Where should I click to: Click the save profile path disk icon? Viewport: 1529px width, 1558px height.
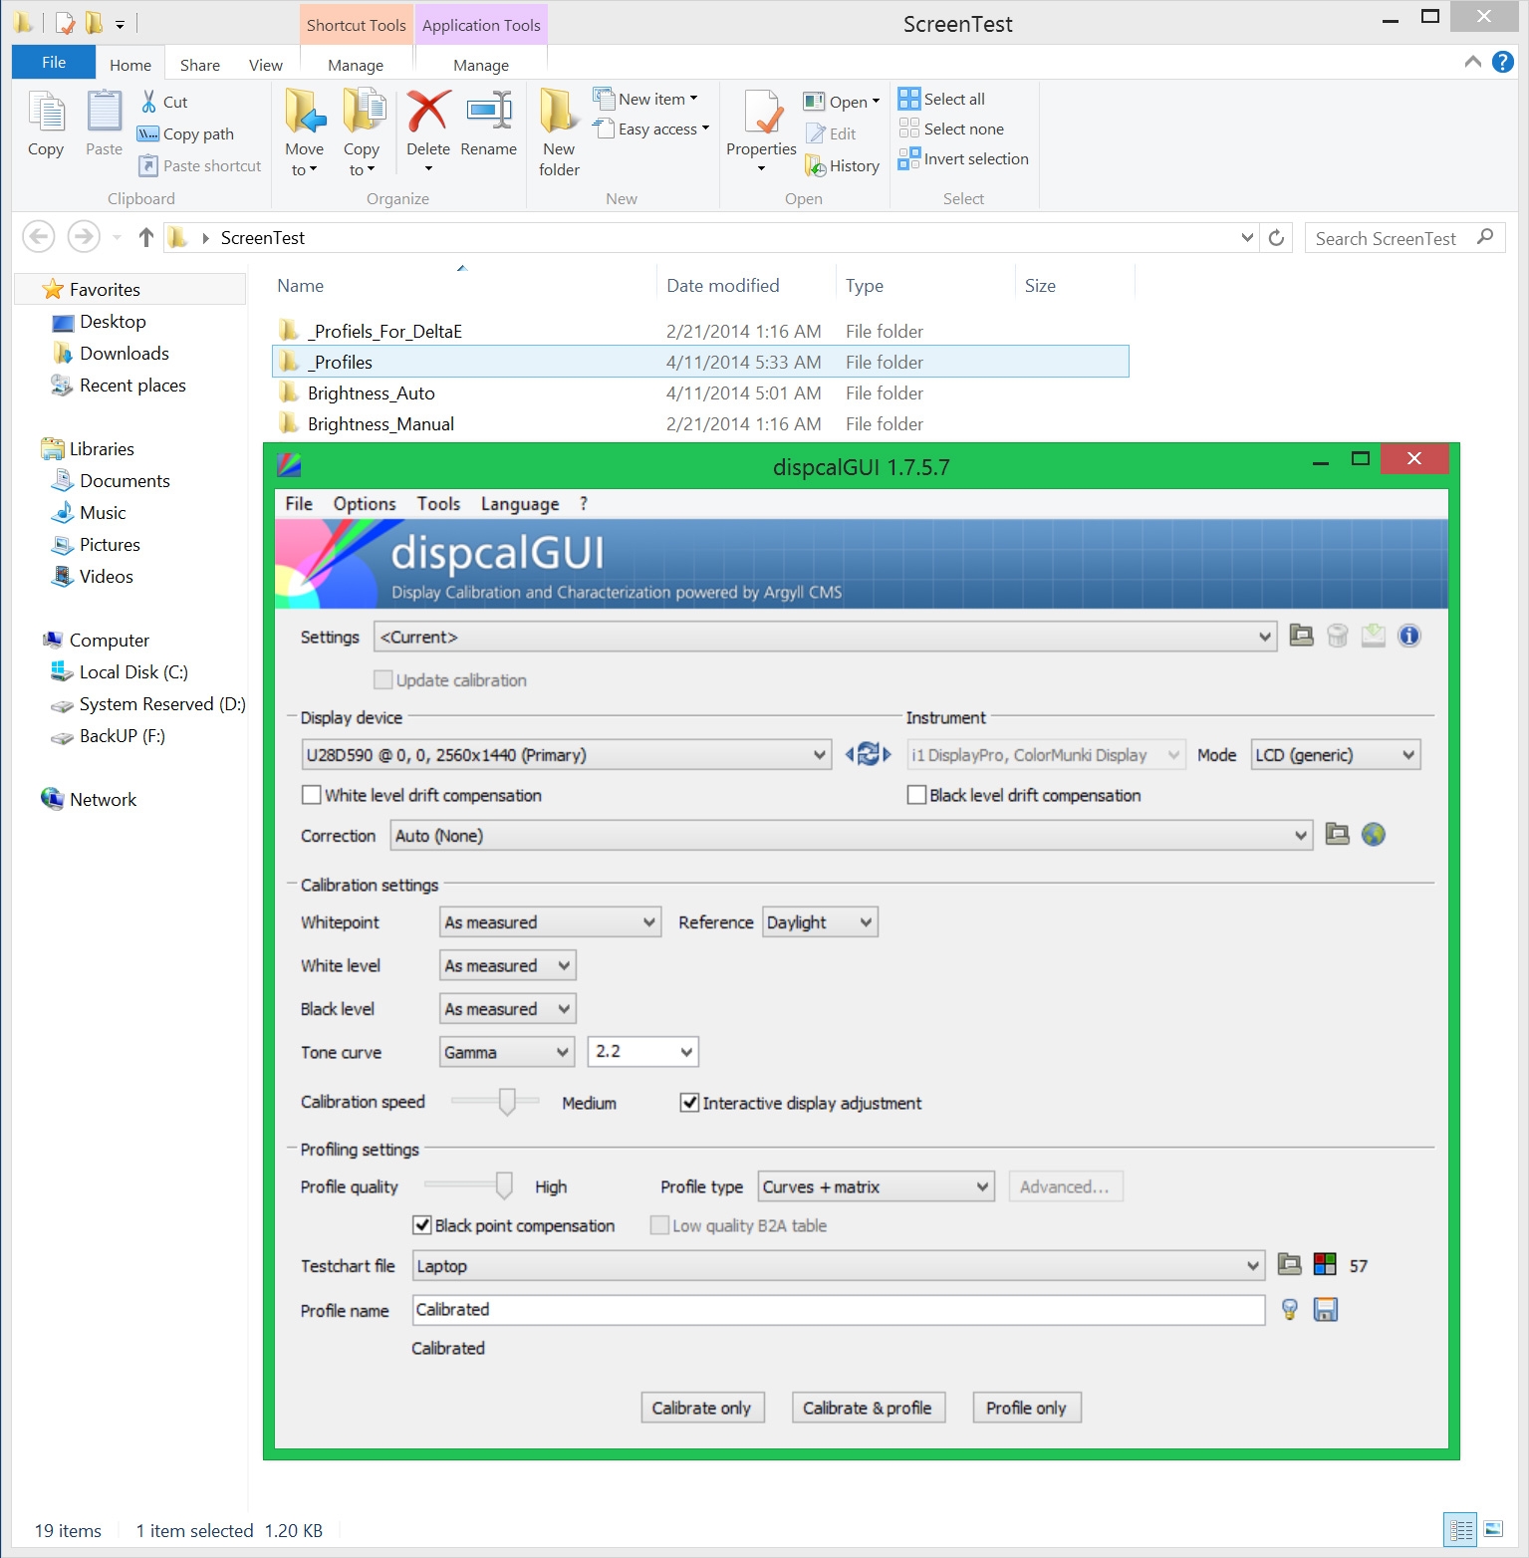click(x=1326, y=1309)
